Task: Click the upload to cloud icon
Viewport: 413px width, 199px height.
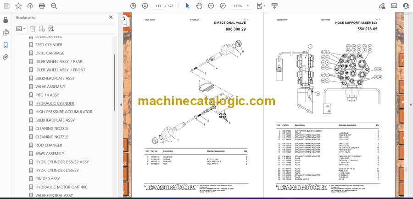Action: 30,6
